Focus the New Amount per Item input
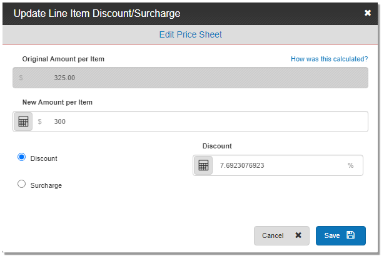 [206, 121]
